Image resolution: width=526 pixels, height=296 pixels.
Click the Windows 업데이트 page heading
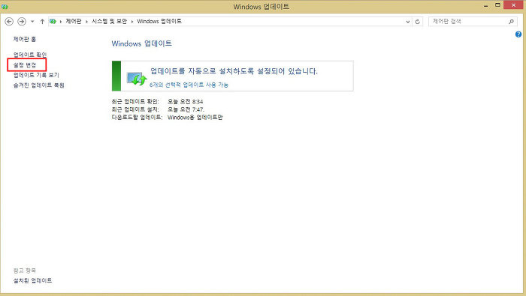coord(141,43)
